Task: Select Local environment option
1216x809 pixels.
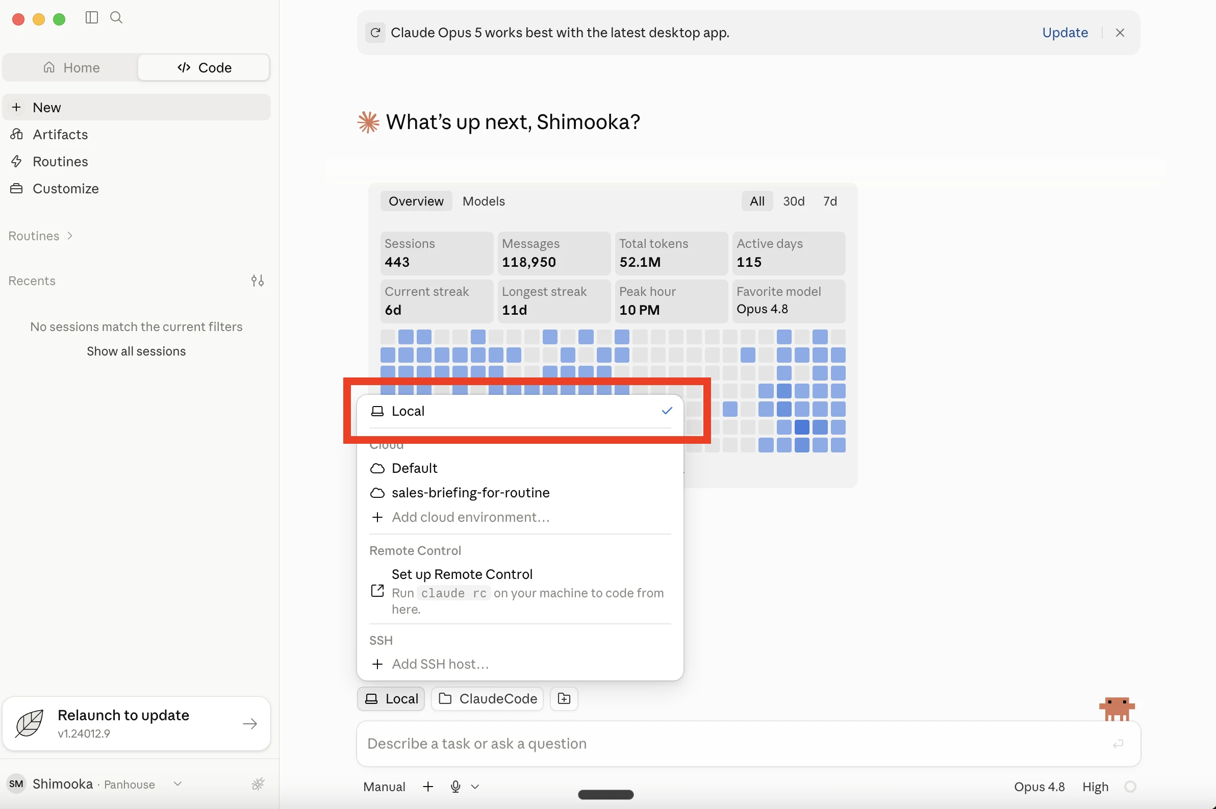Action: click(520, 411)
